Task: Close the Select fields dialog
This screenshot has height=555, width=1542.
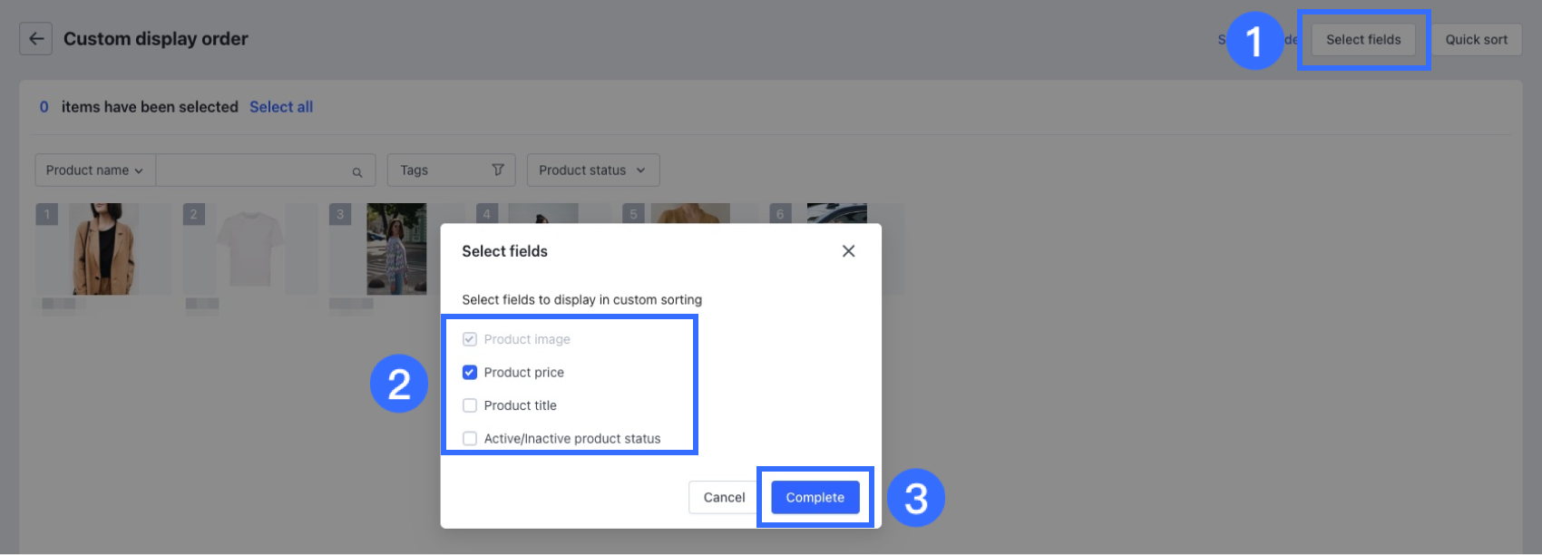Action: pos(848,251)
